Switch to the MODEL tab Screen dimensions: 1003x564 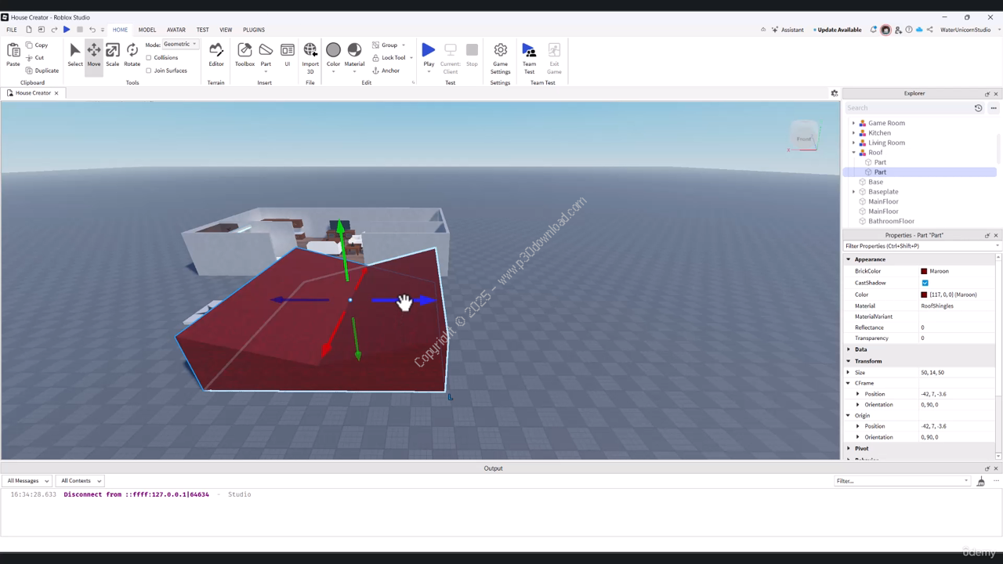[x=147, y=30]
